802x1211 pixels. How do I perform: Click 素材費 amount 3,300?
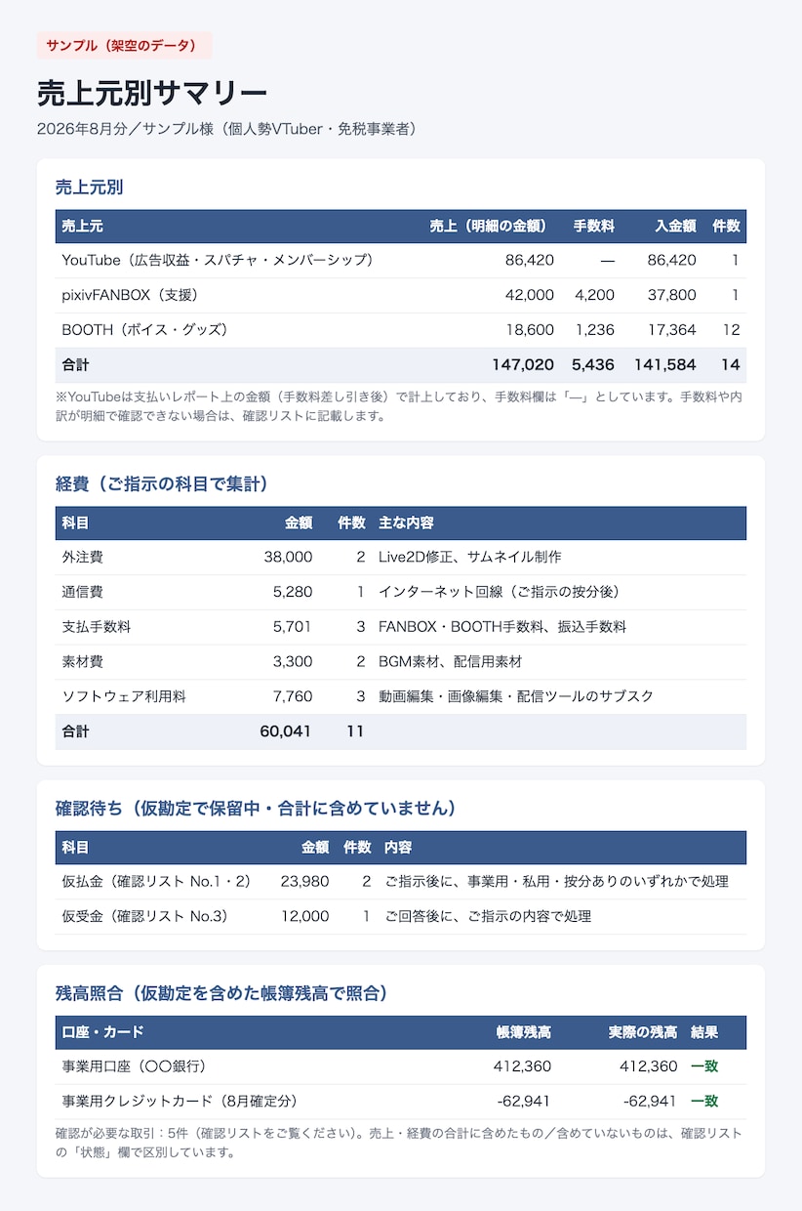tap(294, 661)
